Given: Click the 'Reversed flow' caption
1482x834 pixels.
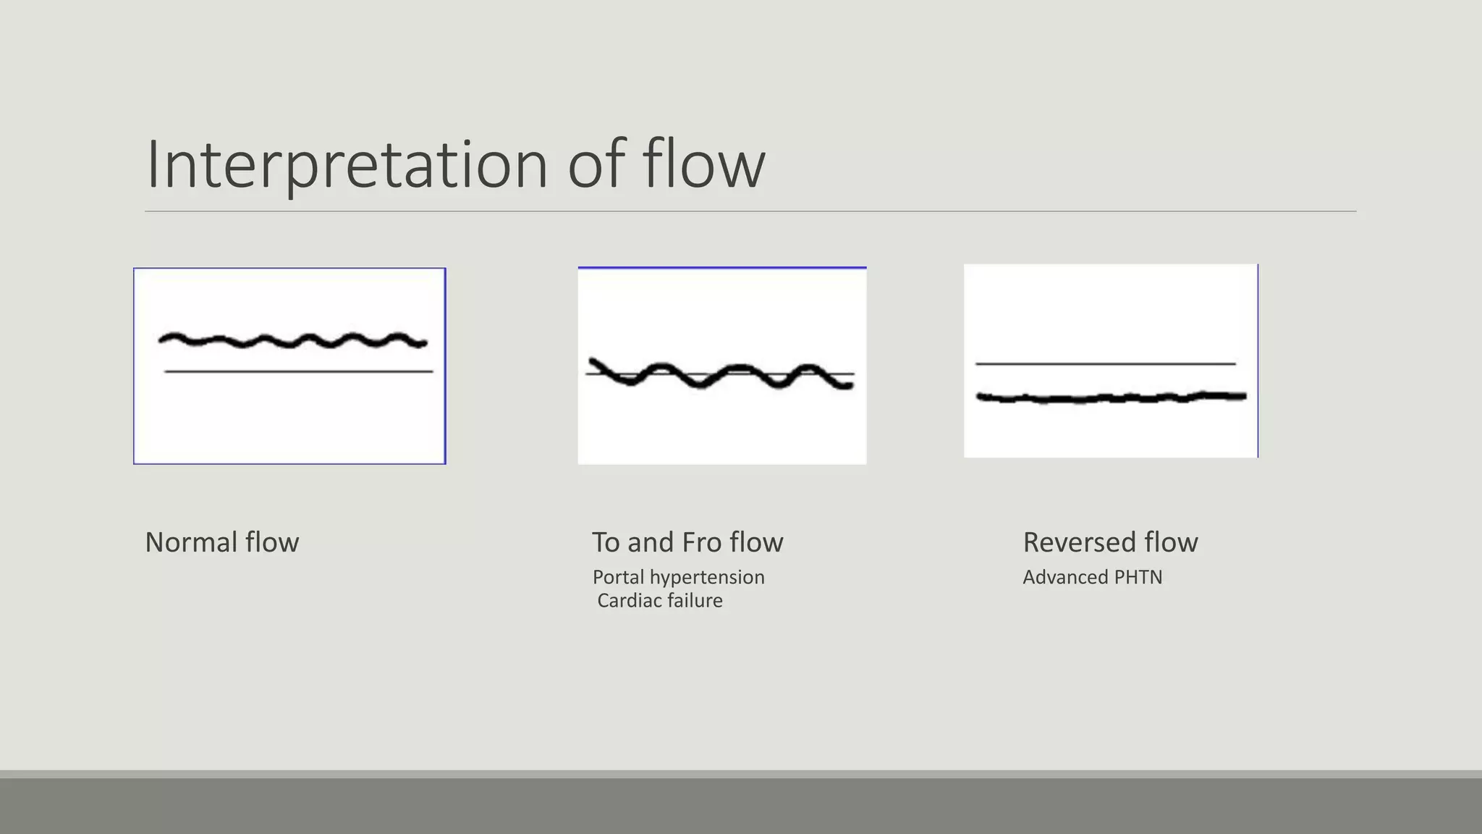Looking at the screenshot, I should coord(1110,542).
